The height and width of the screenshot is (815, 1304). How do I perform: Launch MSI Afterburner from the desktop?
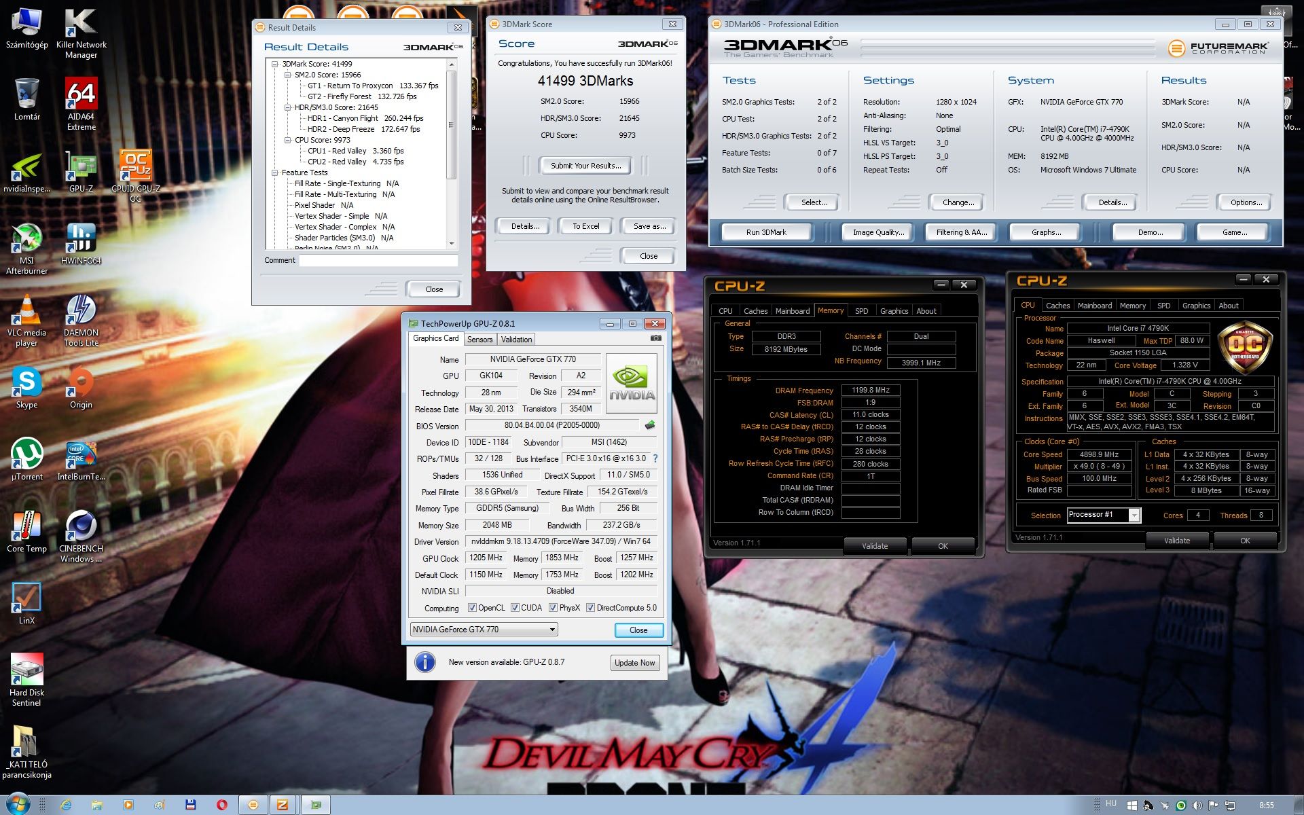pyautogui.click(x=27, y=249)
